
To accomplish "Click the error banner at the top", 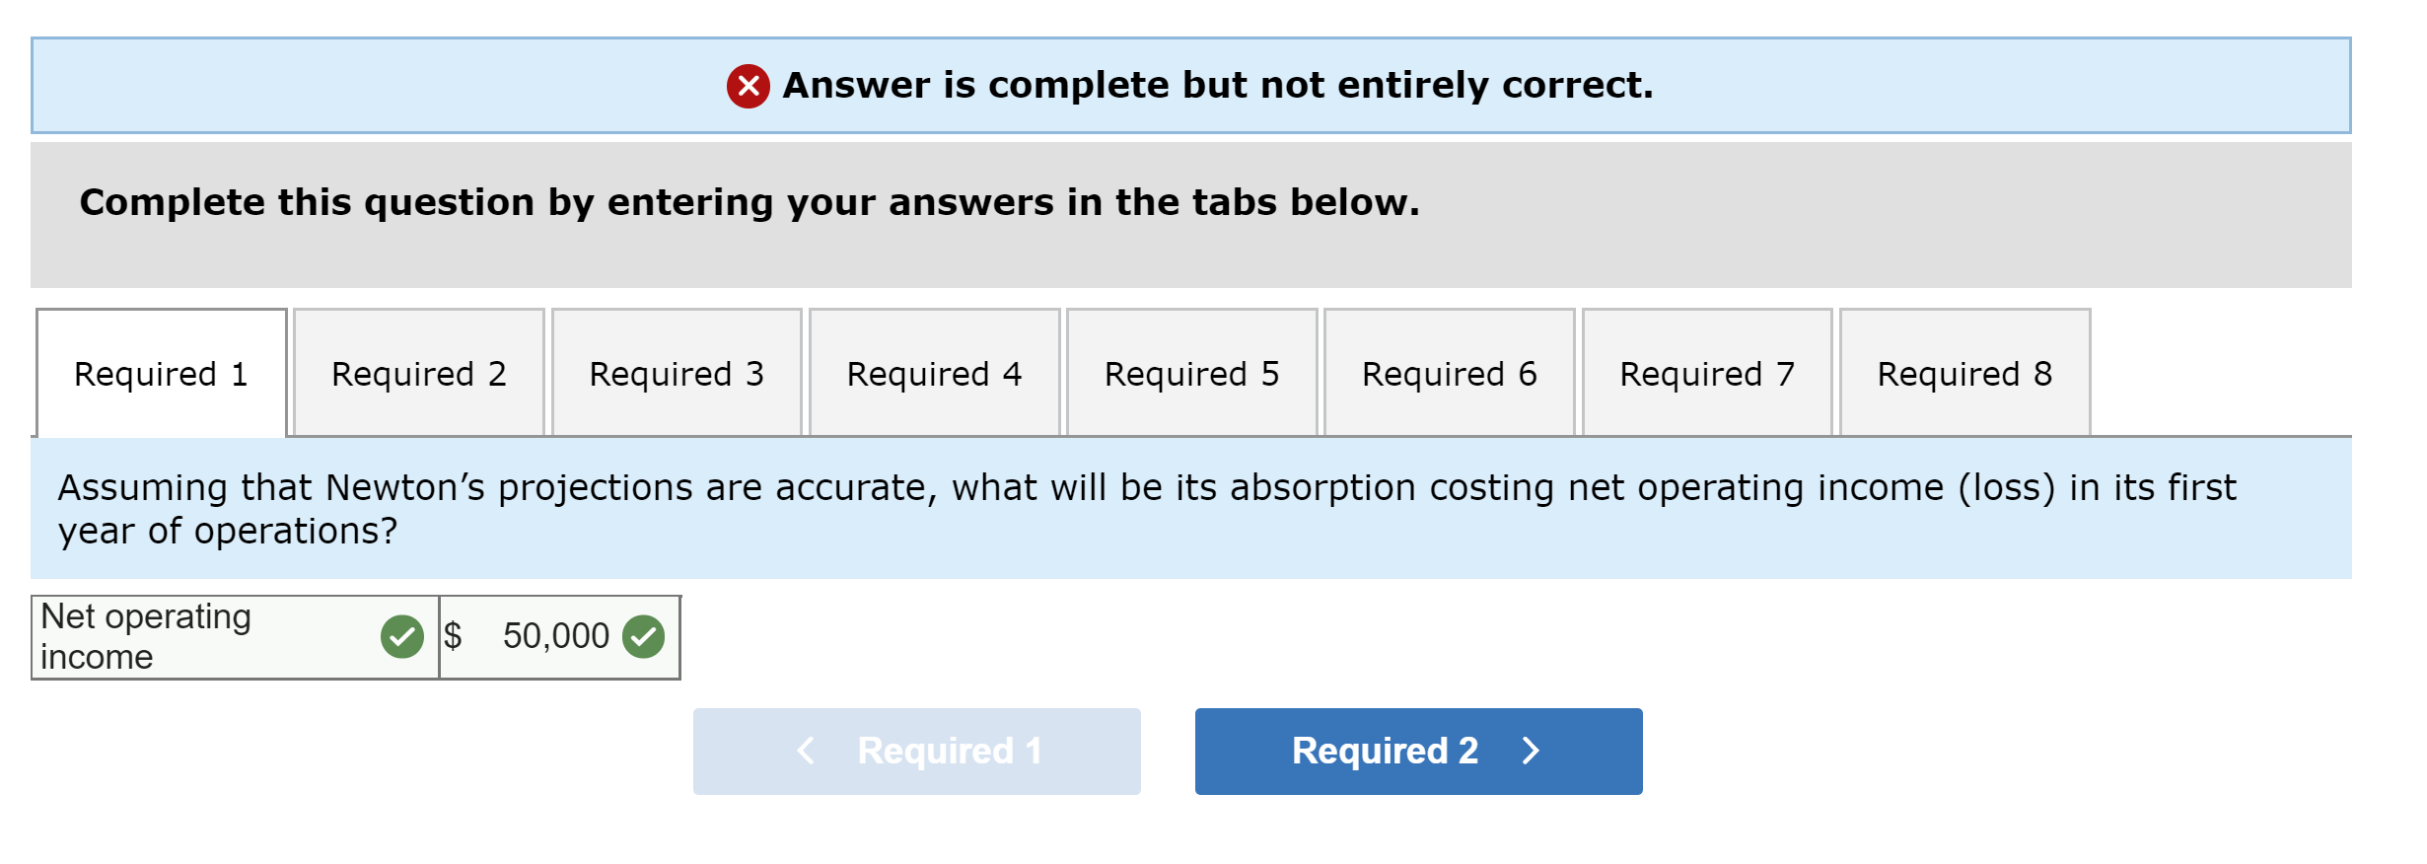I will (1213, 86).
